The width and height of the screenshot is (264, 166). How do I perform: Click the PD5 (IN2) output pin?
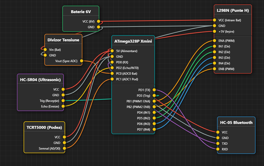154,118
